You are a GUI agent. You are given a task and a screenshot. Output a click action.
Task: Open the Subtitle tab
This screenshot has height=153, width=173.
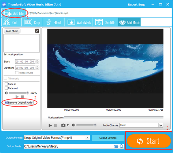point(106,22)
